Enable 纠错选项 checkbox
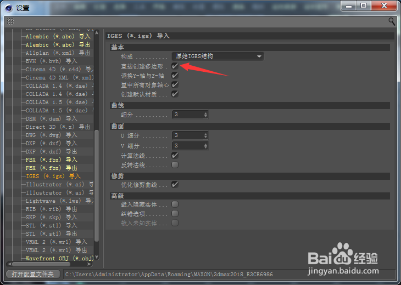This screenshot has height=285, width=401. point(175,214)
